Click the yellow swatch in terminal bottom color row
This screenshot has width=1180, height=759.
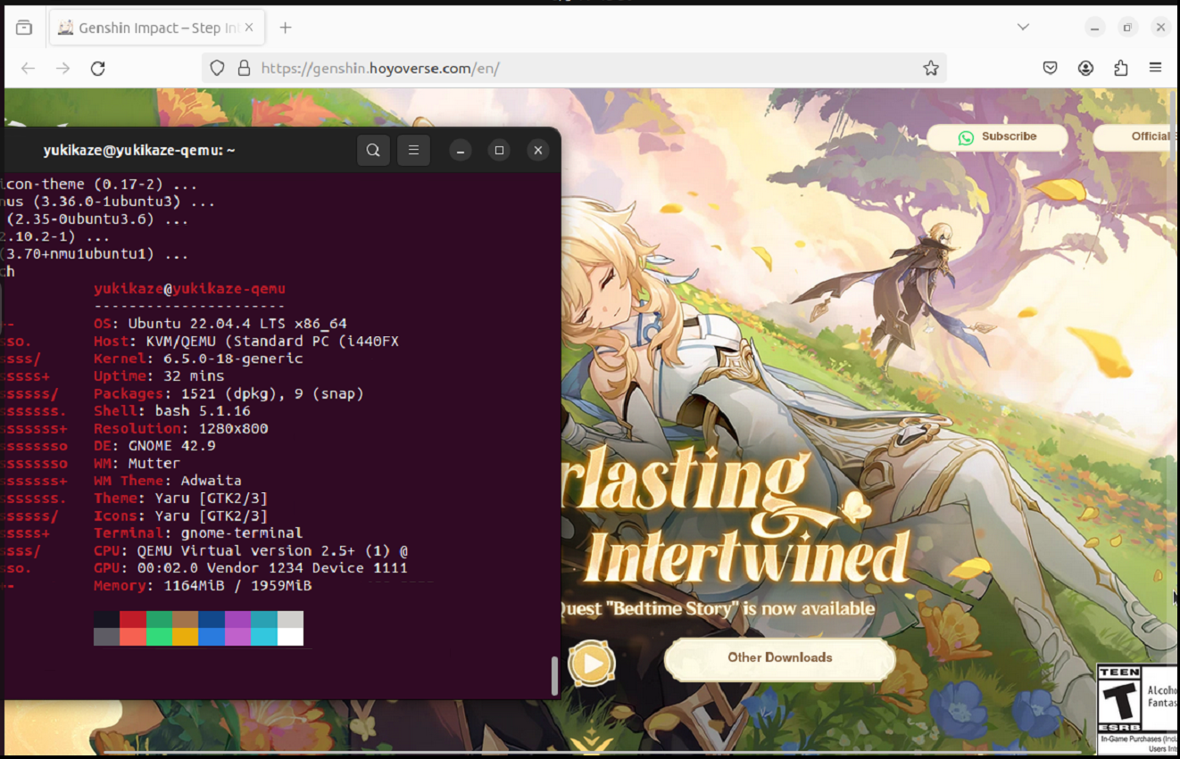pyautogui.click(x=186, y=637)
